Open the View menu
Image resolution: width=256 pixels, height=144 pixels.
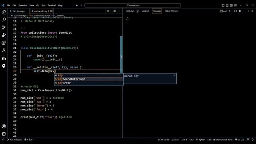(32, 5)
